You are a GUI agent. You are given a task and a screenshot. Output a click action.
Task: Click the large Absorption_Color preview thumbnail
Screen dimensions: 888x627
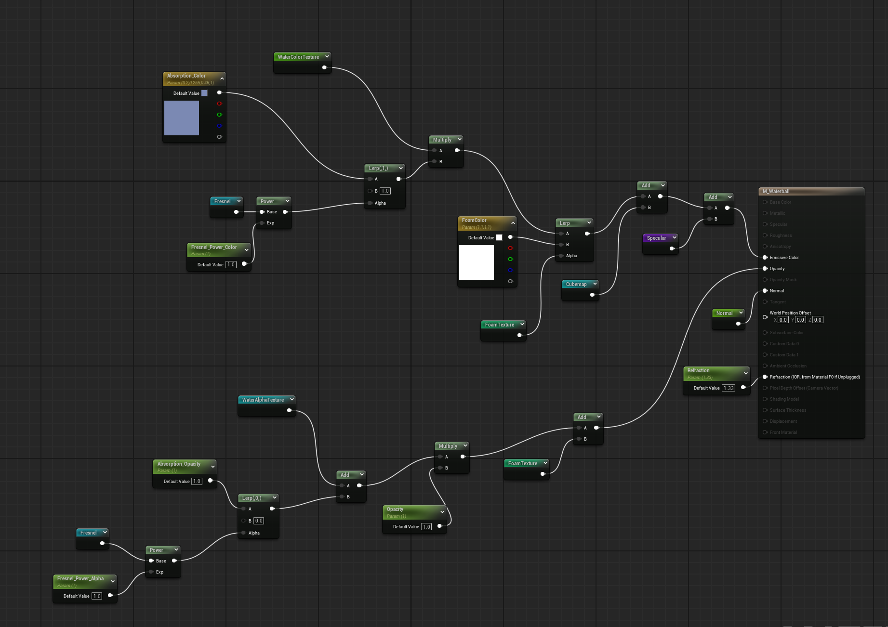[182, 118]
